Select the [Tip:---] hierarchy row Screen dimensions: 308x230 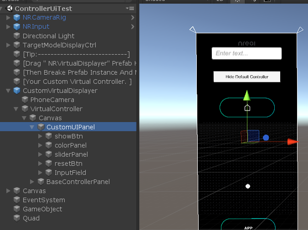pyautogui.click(x=68, y=54)
